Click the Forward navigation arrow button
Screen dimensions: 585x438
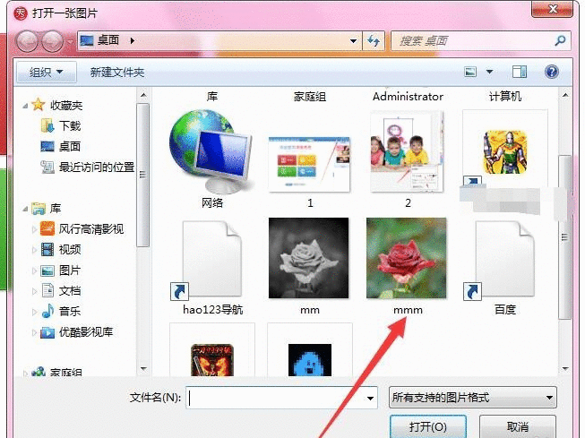52,41
